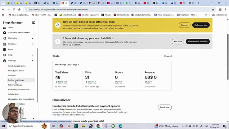This screenshot has height=129, width=229.
Task: Show more bookmarks chevron
Action: coord(206,15)
